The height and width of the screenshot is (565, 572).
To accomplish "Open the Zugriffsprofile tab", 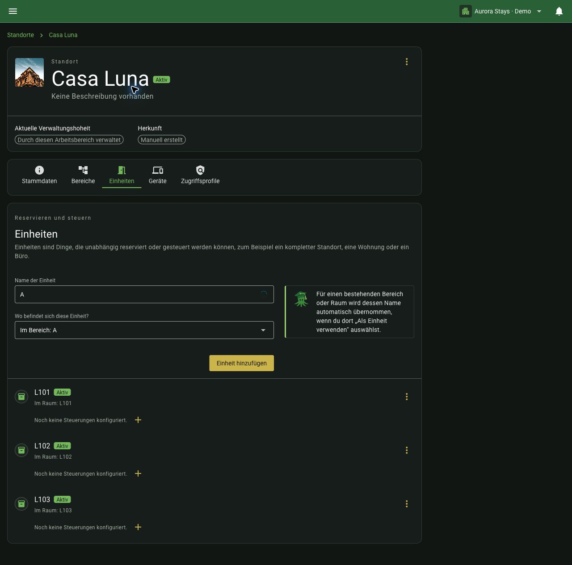I will pos(200,175).
